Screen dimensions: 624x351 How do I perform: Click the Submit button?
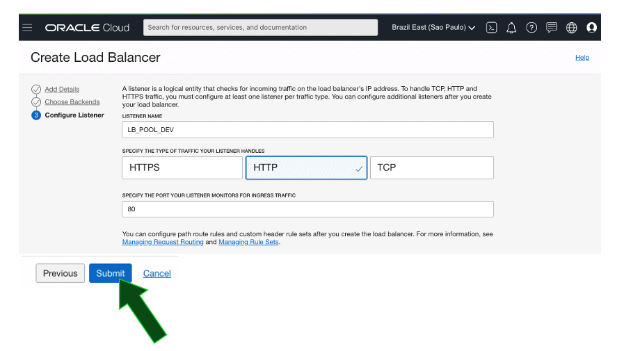click(x=110, y=273)
